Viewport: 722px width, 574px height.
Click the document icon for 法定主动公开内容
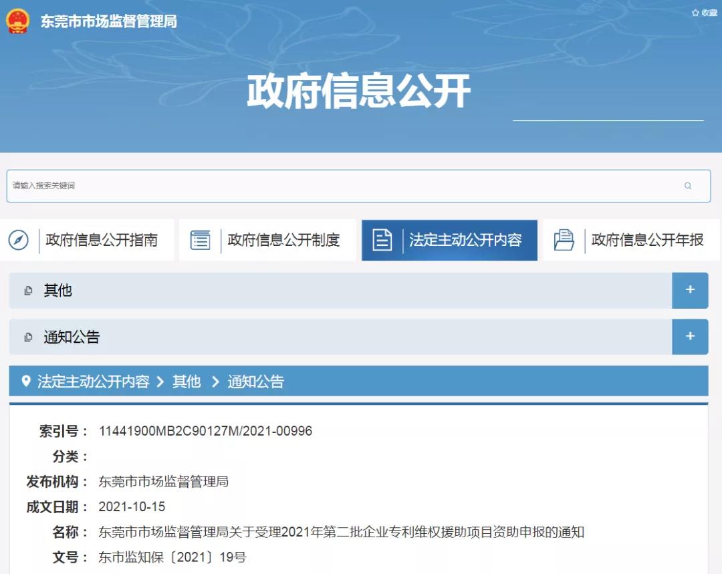click(382, 241)
